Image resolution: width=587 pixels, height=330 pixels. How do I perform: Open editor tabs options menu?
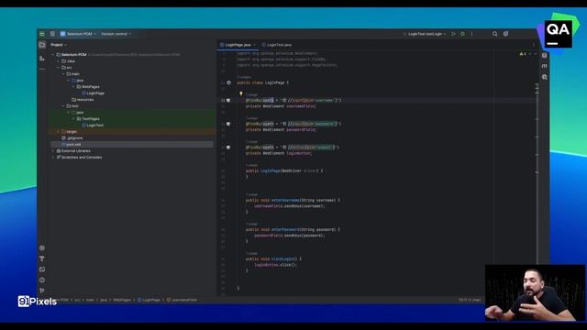coord(534,45)
